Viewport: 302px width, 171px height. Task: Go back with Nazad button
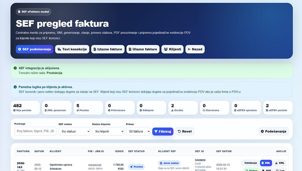195,49
